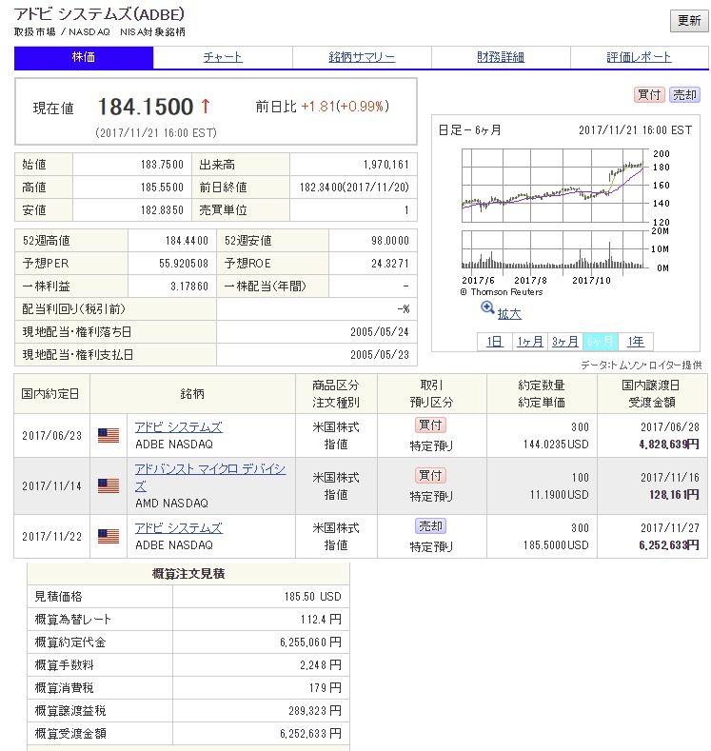The height and width of the screenshot is (751, 711).
Task: Click the 更新 refresh button
Action: [x=687, y=21]
